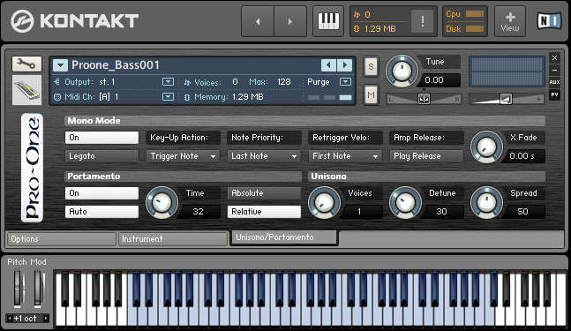Screen dimensions: 571x331
Task: Open Retrigger Velo First Note dropdown
Action: tap(345, 156)
